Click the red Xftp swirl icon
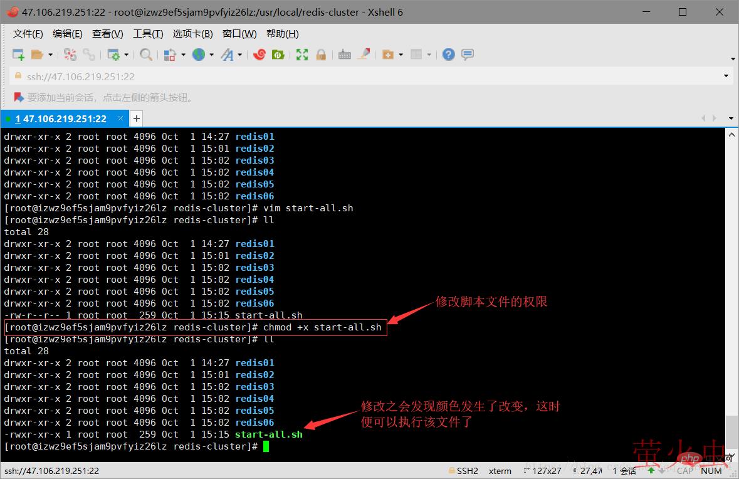This screenshot has height=479, width=739. click(259, 55)
